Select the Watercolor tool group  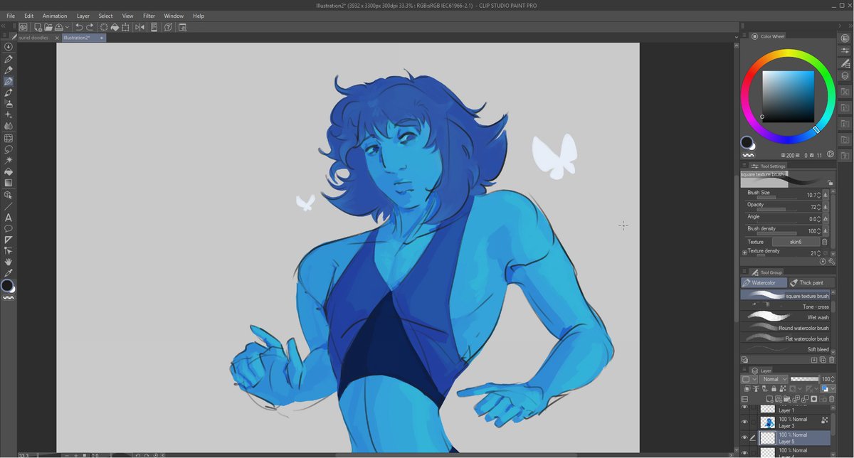(763, 282)
